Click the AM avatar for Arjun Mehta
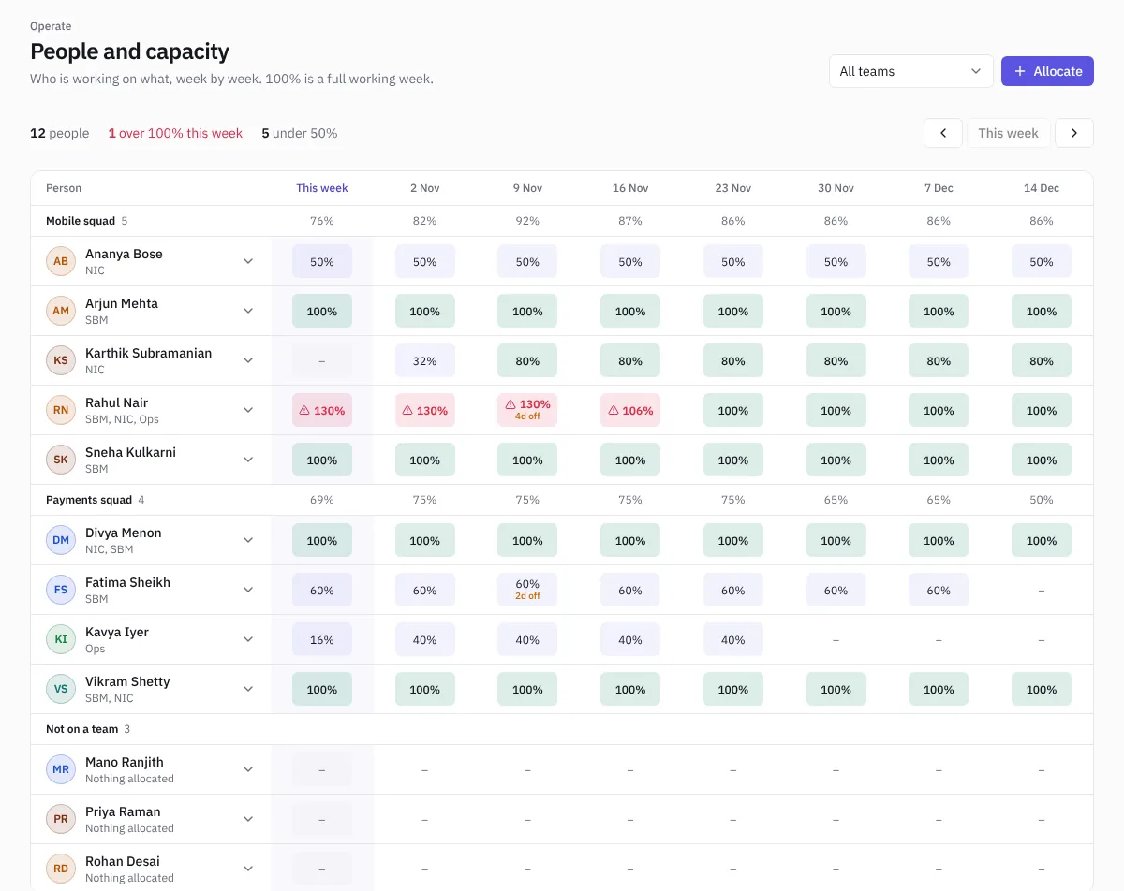The image size is (1124, 891). [x=61, y=311]
